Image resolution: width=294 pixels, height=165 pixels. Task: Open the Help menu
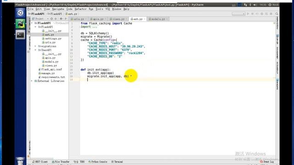click(126, 9)
